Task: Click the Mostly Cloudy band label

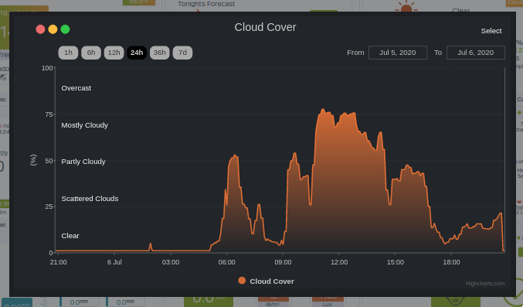Action: 85,125
